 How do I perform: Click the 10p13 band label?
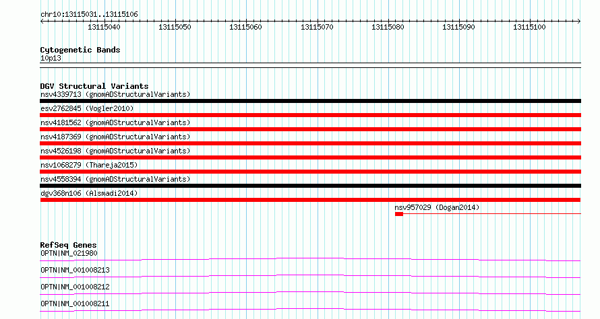[x=51, y=58]
